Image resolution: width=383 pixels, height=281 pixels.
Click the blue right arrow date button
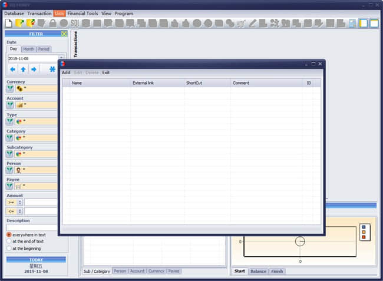34,70
